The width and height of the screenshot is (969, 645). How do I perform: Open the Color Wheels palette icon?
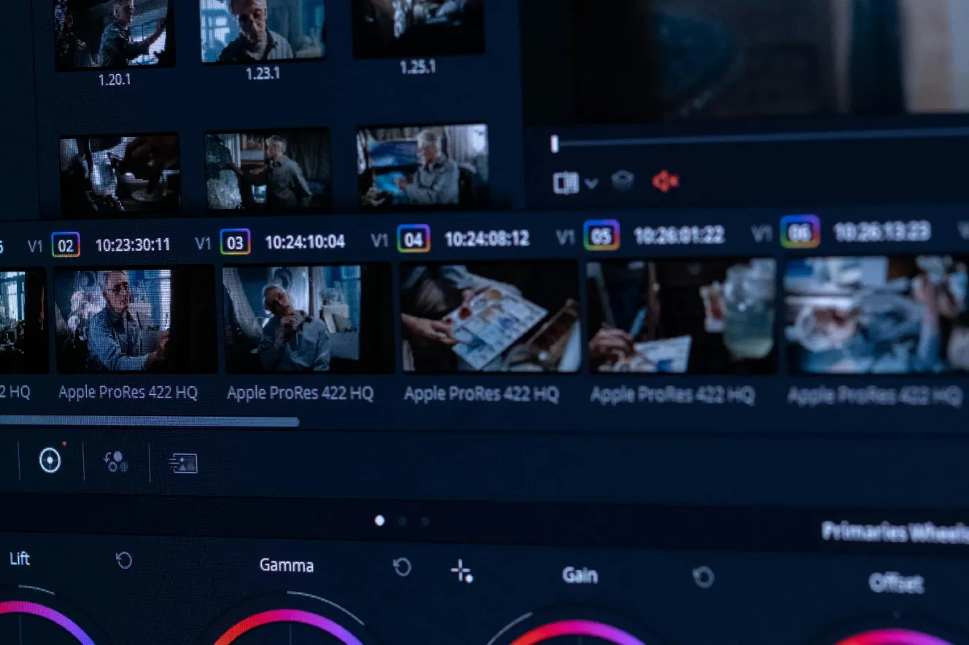pyautogui.click(x=50, y=460)
